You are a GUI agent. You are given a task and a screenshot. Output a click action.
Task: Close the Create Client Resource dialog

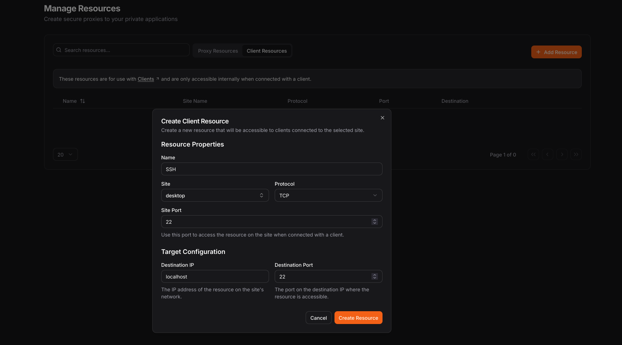382,118
